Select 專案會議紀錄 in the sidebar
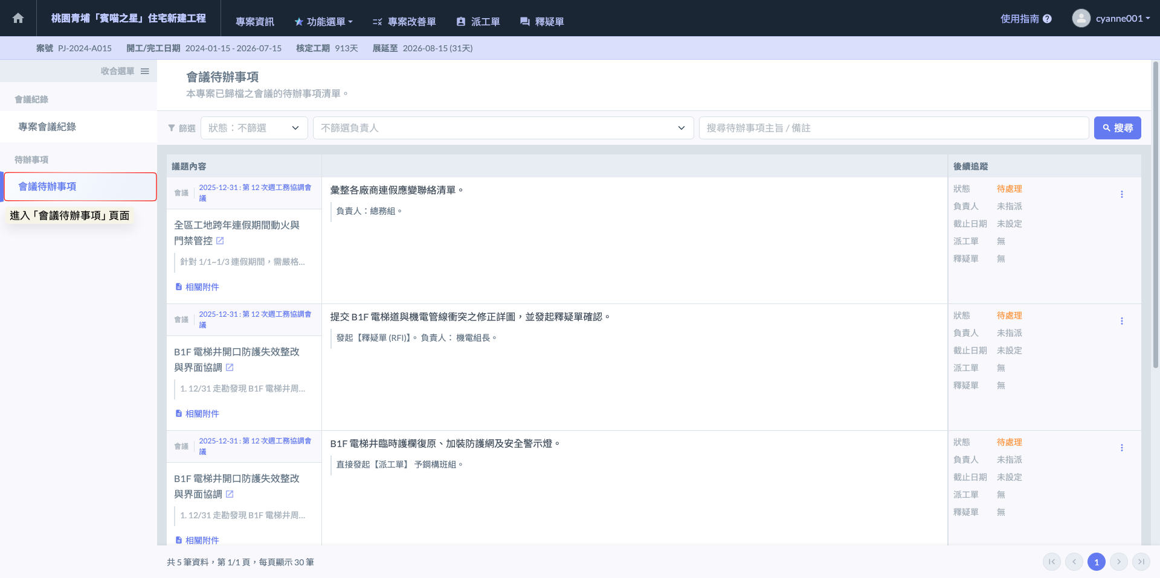The height and width of the screenshot is (578, 1160). tap(47, 127)
